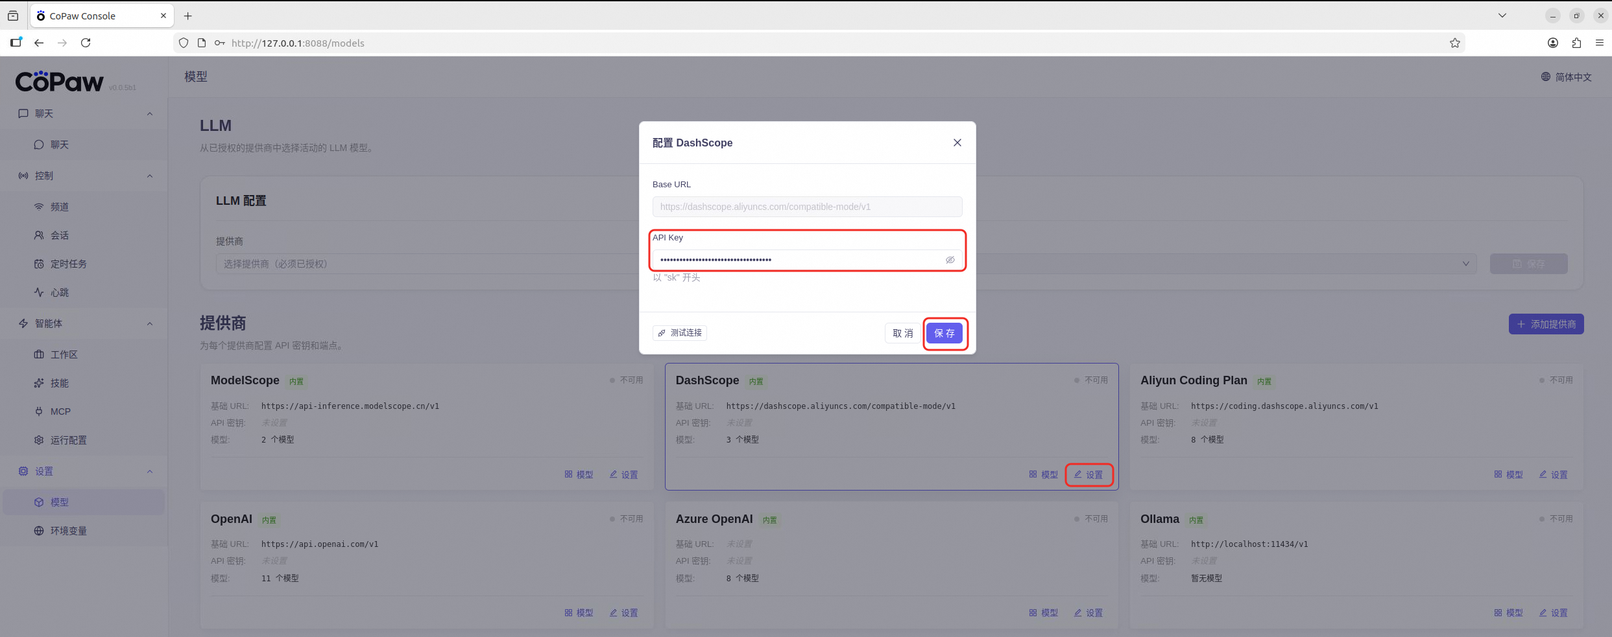List all tabs dropdown arrow

point(1502,16)
